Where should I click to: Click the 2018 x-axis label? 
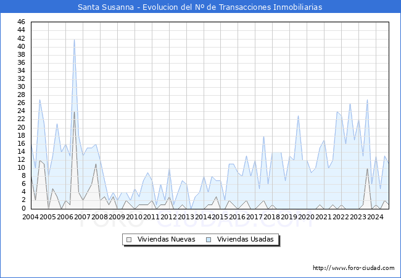[272, 217]
